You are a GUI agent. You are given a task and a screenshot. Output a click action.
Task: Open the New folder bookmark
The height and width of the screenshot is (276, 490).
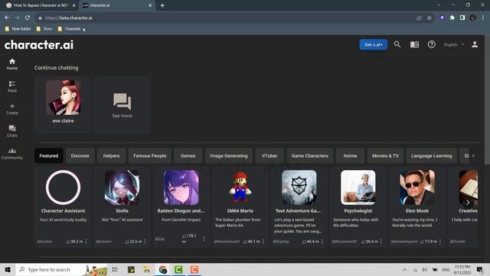coord(18,29)
